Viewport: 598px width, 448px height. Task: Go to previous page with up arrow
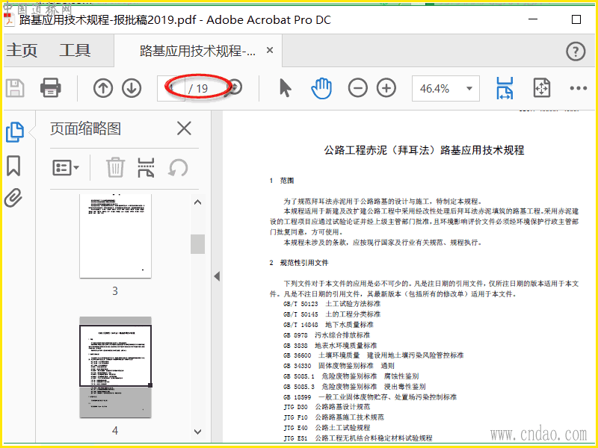103,88
